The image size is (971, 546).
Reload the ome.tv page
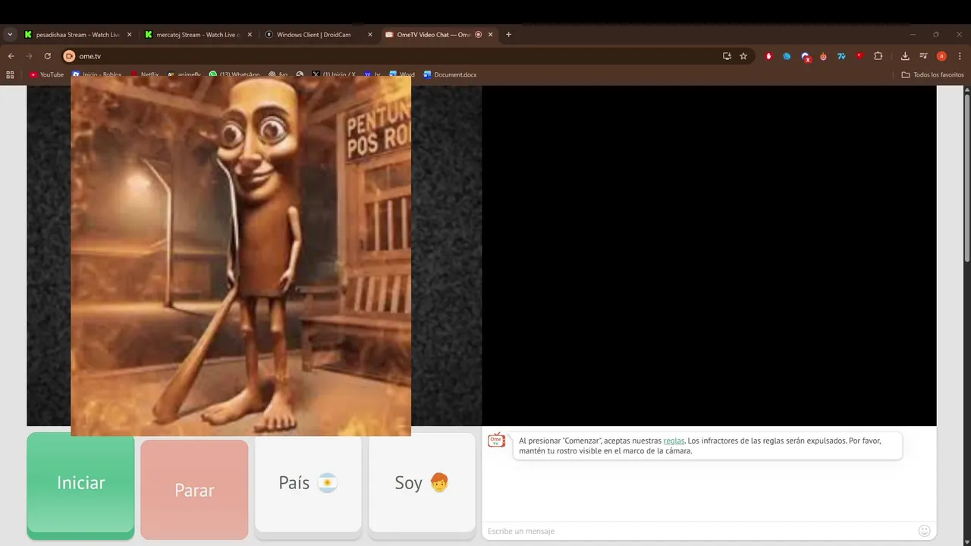click(x=47, y=56)
